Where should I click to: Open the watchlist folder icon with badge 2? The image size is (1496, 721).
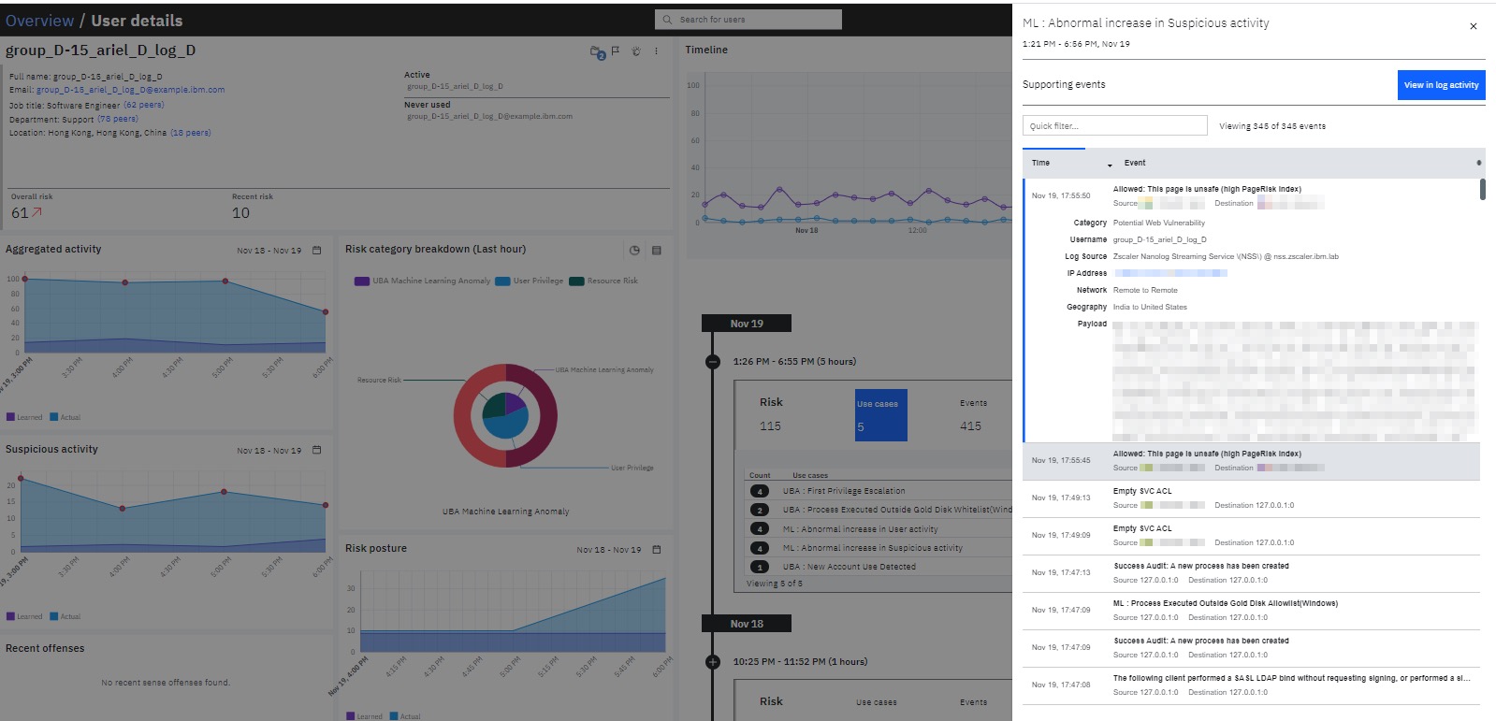point(598,52)
